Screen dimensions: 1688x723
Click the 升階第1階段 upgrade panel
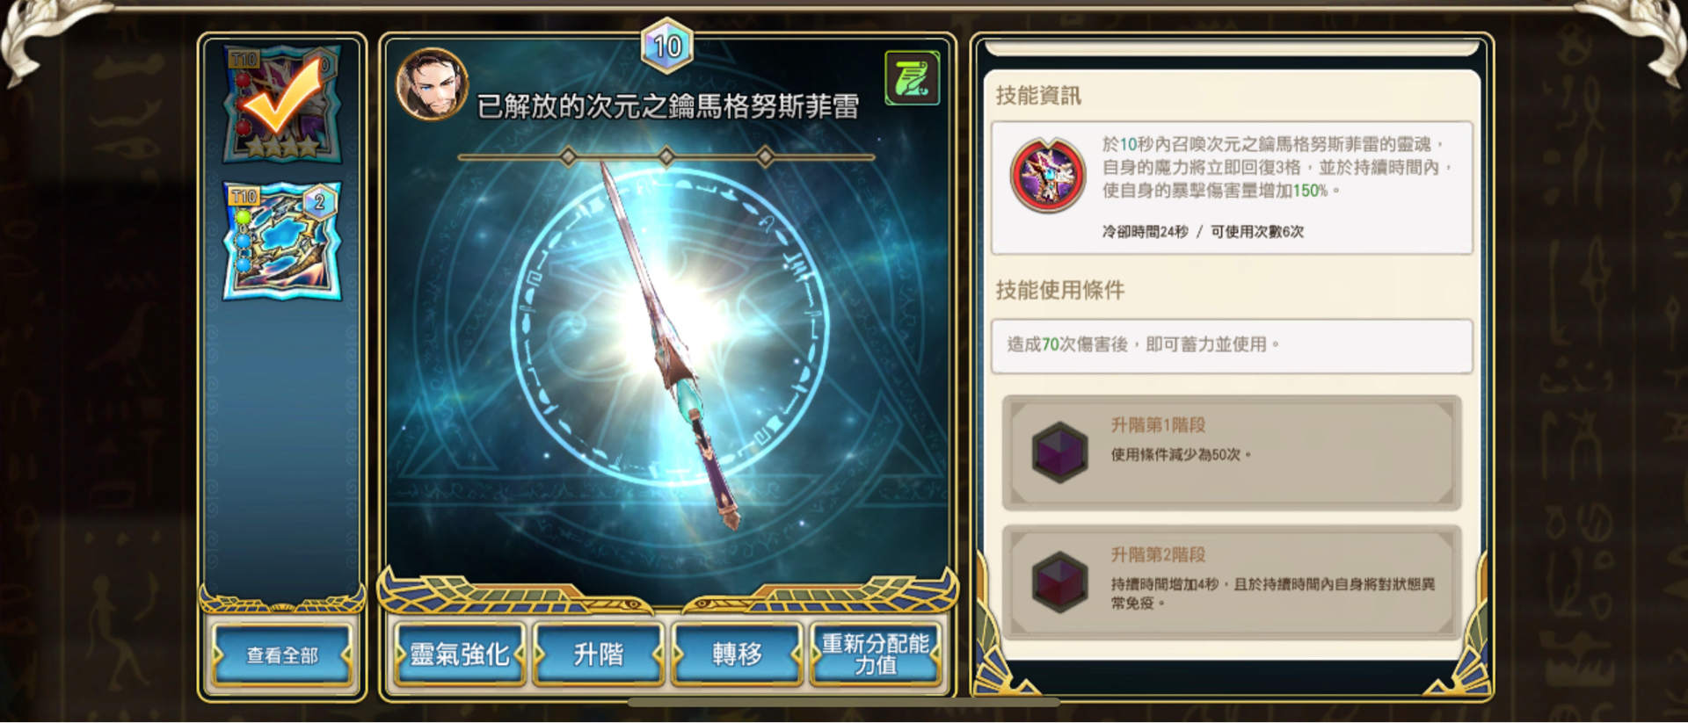pyautogui.click(x=1232, y=453)
